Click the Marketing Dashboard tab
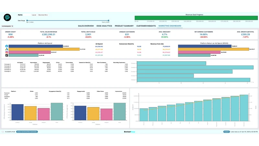The image size is (259, 146). tap(170, 26)
